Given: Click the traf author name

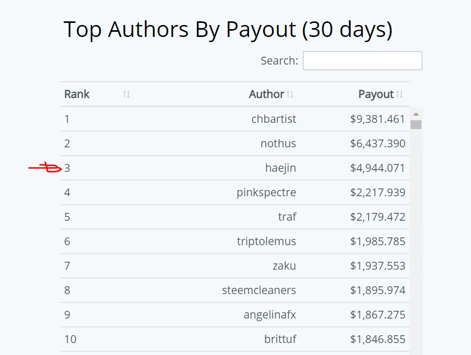Looking at the screenshot, I should [287, 217].
